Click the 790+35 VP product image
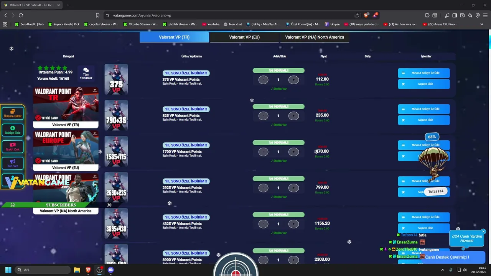 tap(116, 115)
